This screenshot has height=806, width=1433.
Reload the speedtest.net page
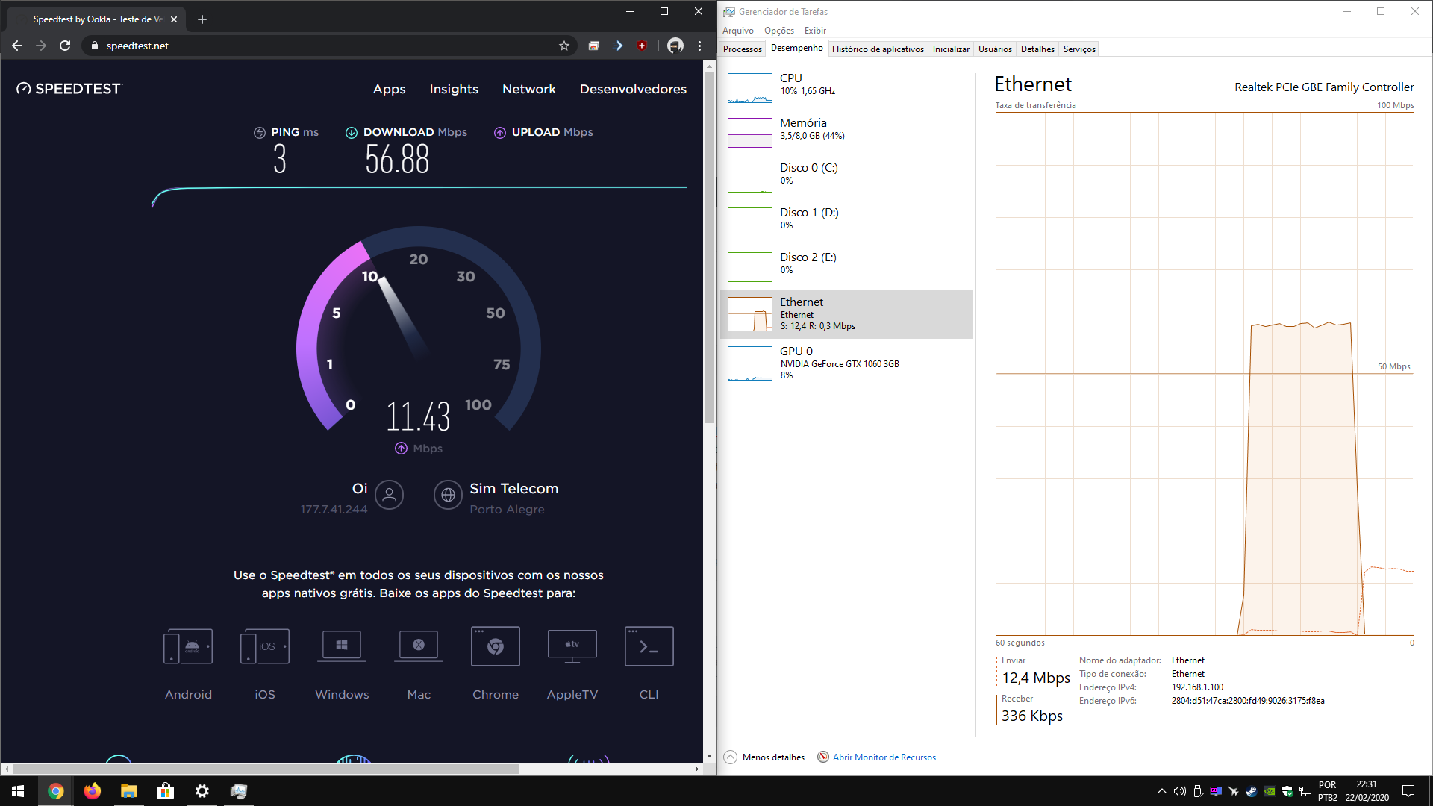[x=65, y=46]
